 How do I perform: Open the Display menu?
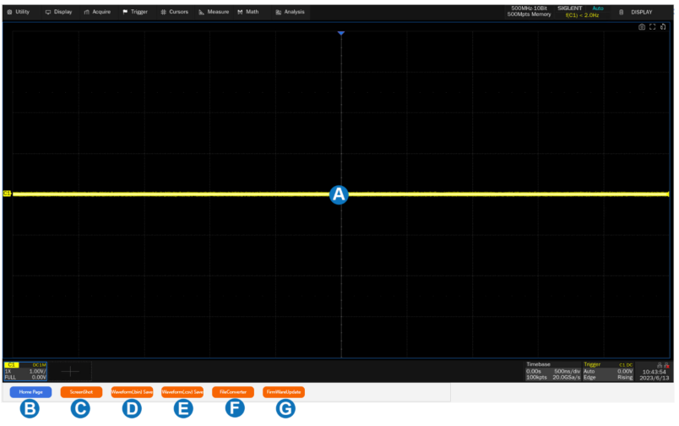[x=58, y=12]
